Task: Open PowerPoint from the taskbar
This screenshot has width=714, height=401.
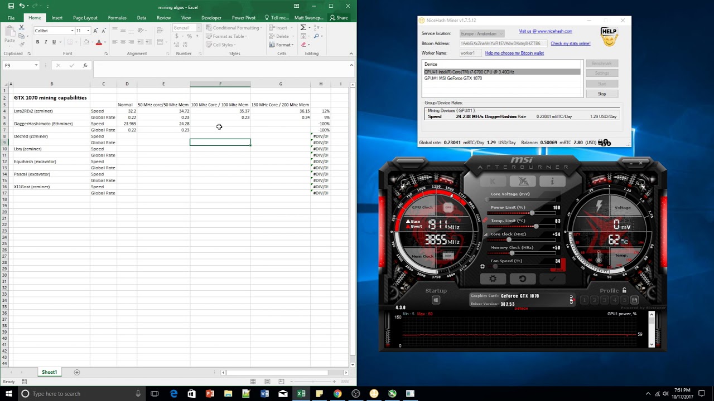Action: click(x=210, y=394)
